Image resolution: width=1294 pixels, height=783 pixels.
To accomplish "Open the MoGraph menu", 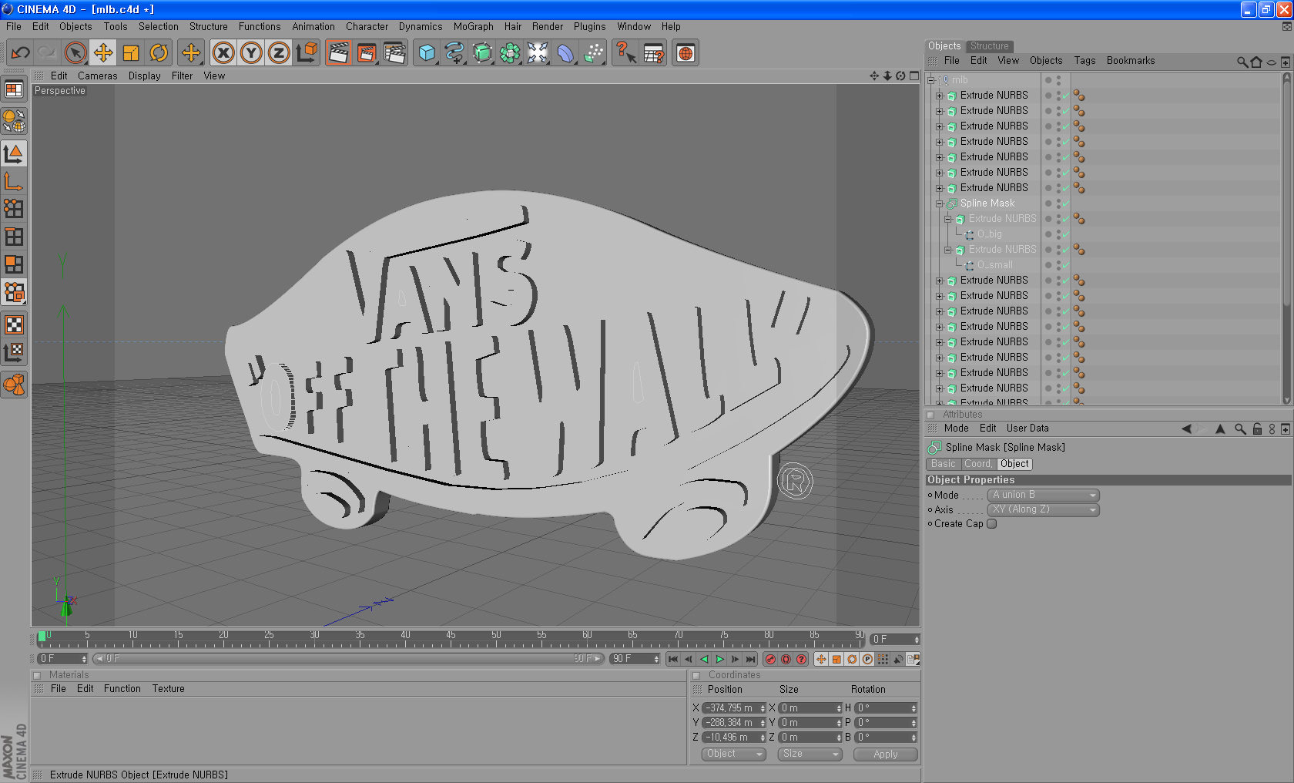I will pos(473,26).
